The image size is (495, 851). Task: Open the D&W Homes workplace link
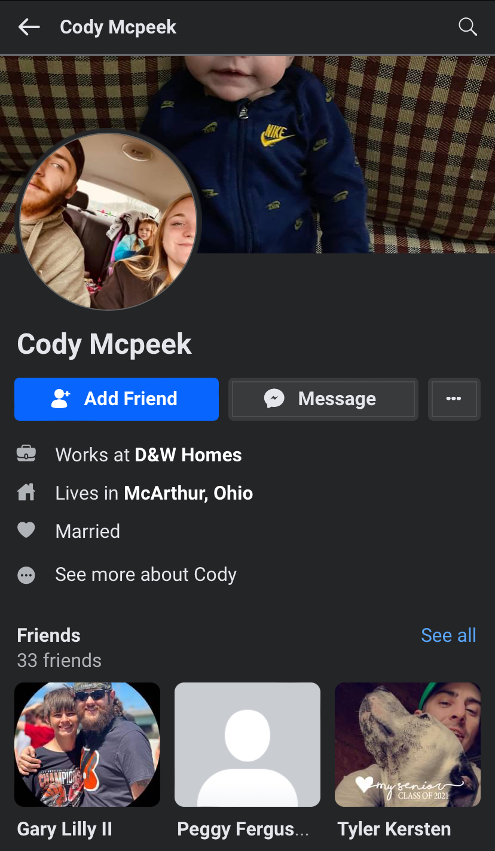(188, 455)
